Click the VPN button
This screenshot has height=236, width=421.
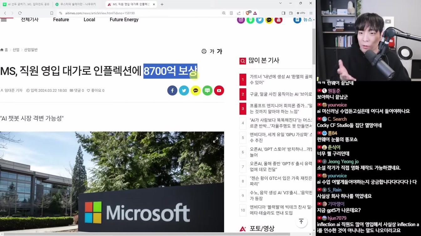[301, 13]
